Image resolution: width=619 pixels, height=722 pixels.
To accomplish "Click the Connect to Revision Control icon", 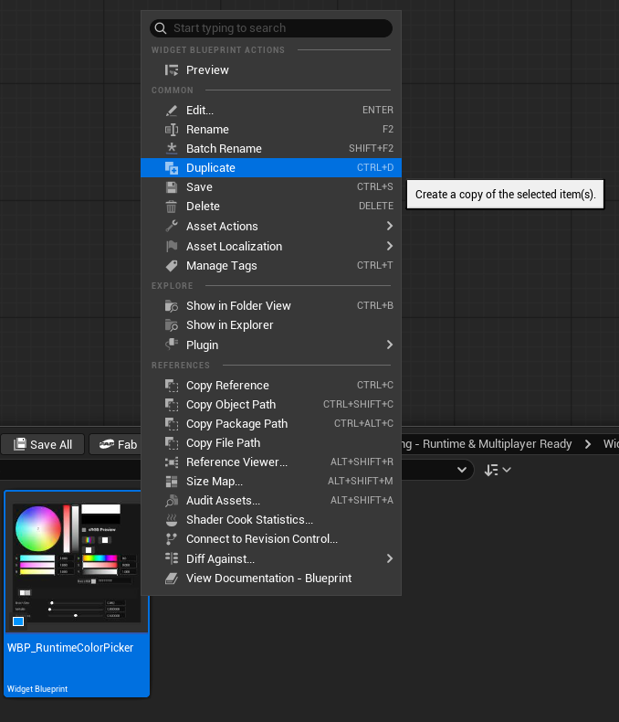I will coord(171,539).
